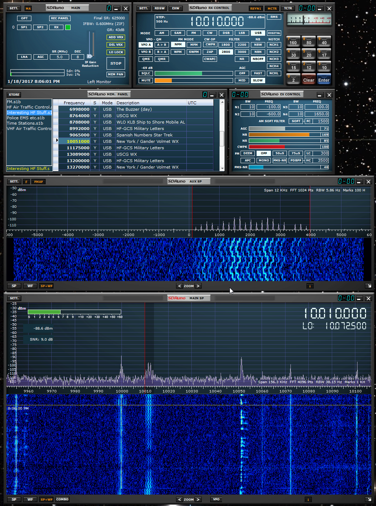376x506 pixels.
Task: Select The Buzzer (day) memory row
Action: pyautogui.click(x=136, y=109)
